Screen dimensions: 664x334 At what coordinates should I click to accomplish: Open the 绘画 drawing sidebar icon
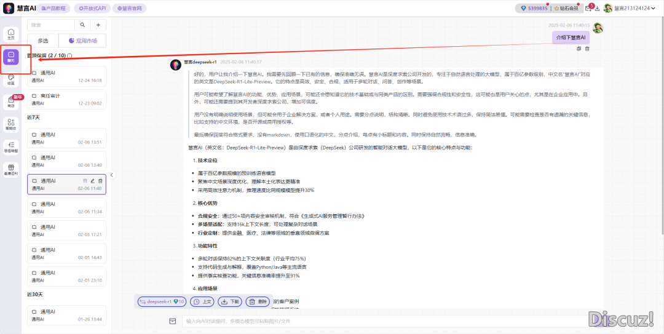(x=11, y=80)
